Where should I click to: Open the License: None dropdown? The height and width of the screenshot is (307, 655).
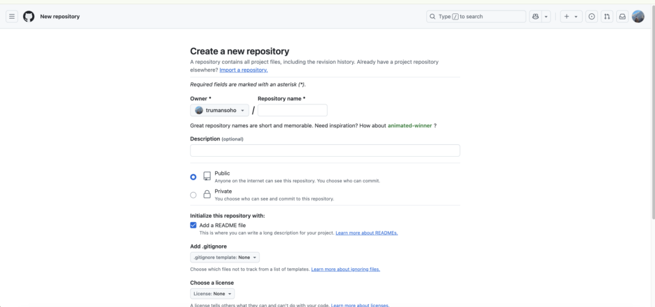212,294
